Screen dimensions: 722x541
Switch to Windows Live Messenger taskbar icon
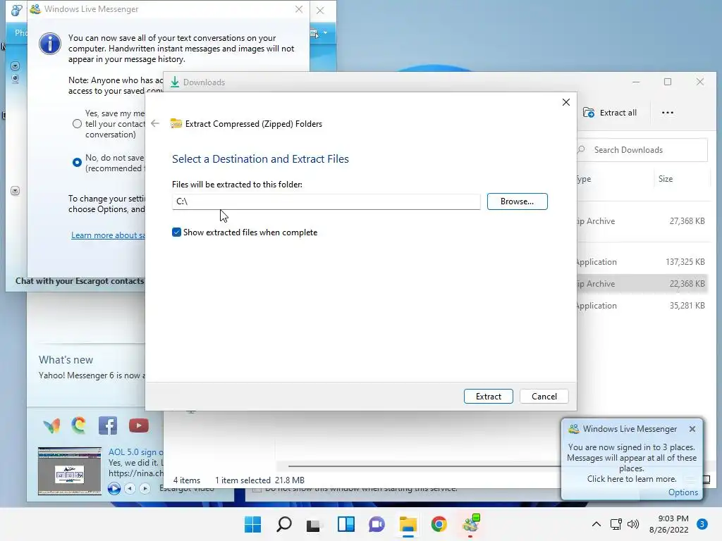point(470,524)
